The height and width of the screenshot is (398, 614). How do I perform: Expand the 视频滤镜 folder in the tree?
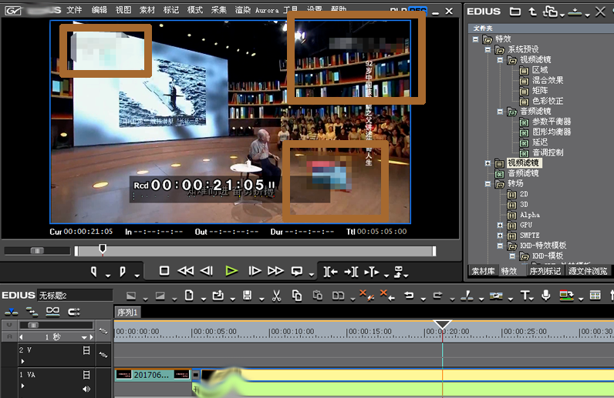click(x=487, y=163)
